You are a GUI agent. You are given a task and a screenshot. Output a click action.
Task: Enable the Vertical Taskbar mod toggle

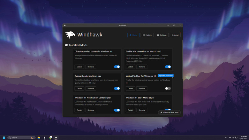pyautogui.click(x=168, y=89)
